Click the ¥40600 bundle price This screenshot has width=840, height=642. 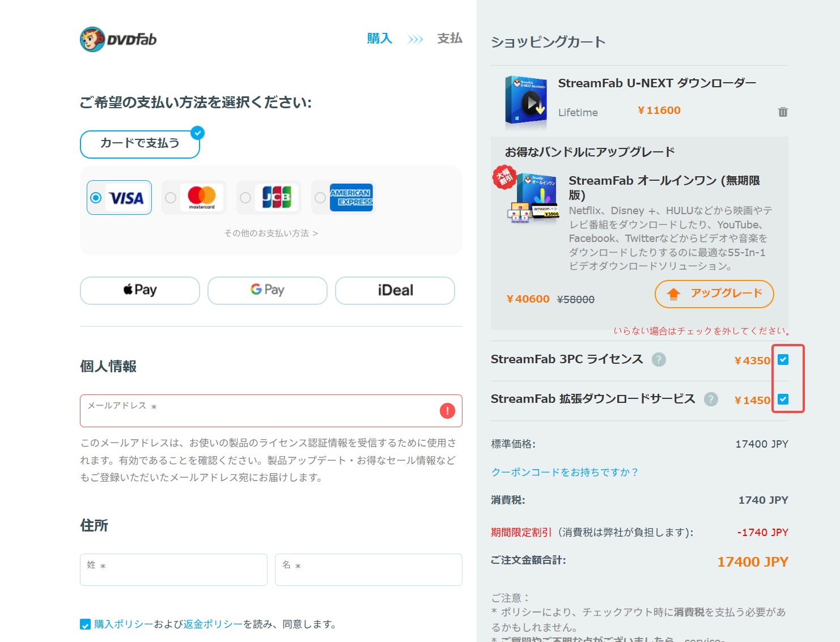(x=528, y=299)
